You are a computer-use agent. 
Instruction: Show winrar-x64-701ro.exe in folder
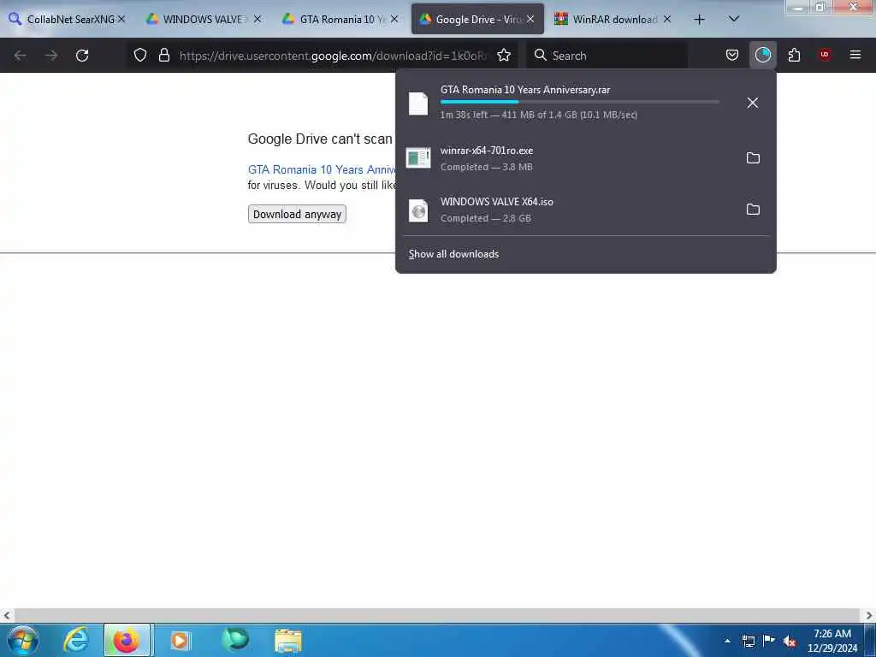tap(753, 158)
